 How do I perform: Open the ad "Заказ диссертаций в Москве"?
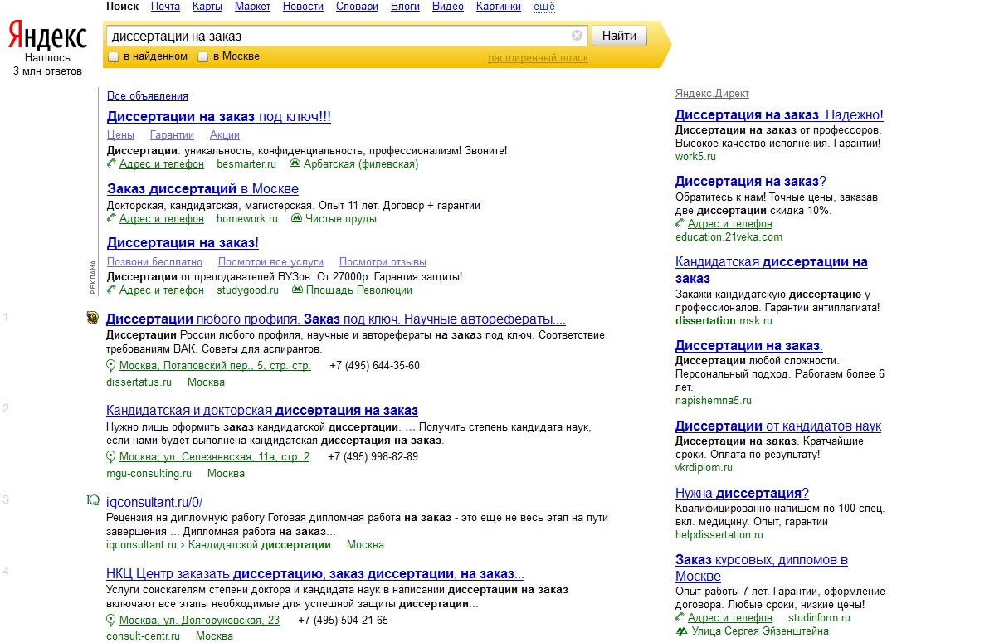pos(202,188)
